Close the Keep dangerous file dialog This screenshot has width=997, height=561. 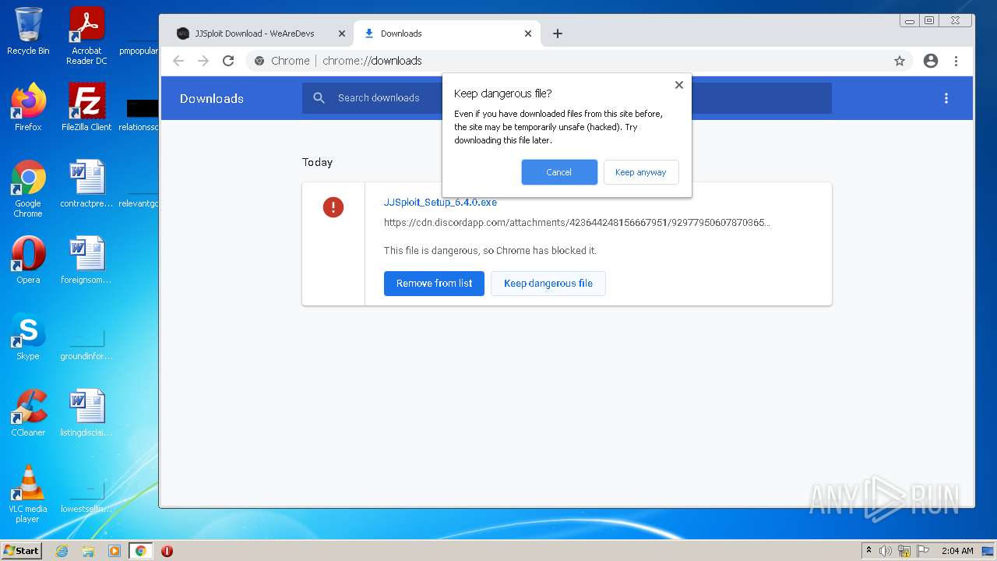click(x=679, y=85)
